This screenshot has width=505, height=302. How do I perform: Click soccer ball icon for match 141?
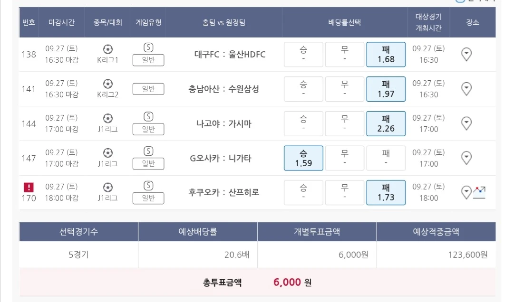coord(108,84)
